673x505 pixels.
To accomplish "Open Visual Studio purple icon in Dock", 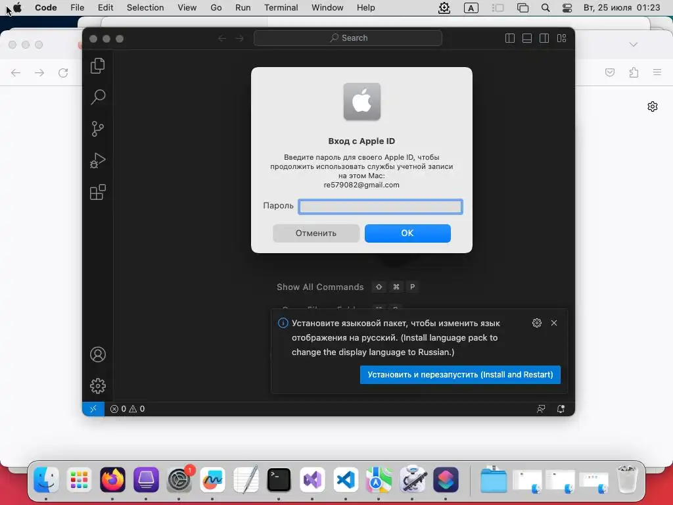I will [x=312, y=479].
